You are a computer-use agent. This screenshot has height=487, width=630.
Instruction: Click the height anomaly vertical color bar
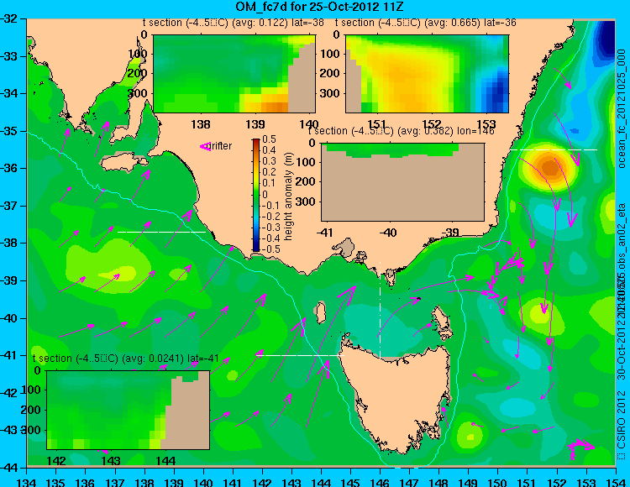coord(256,195)
